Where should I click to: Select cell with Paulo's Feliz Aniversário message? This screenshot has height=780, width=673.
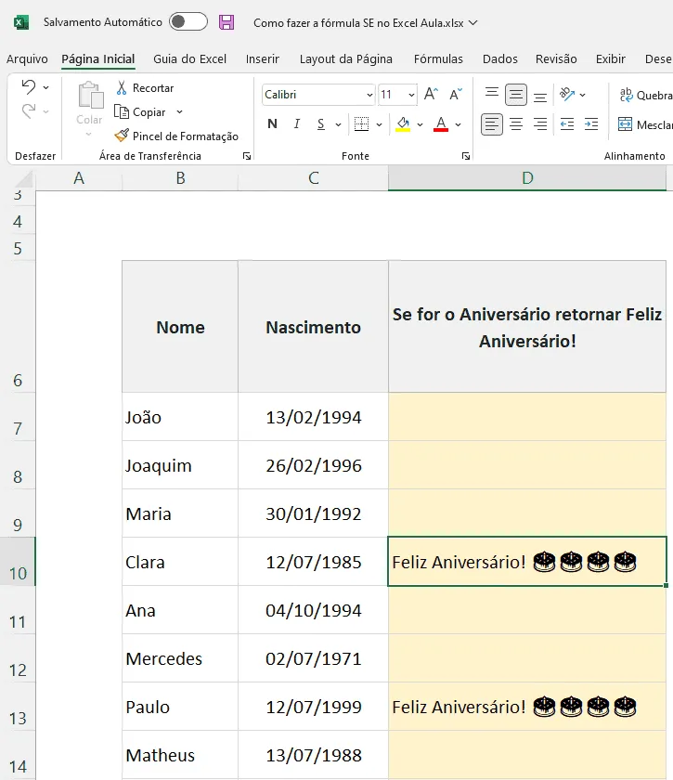526,707
